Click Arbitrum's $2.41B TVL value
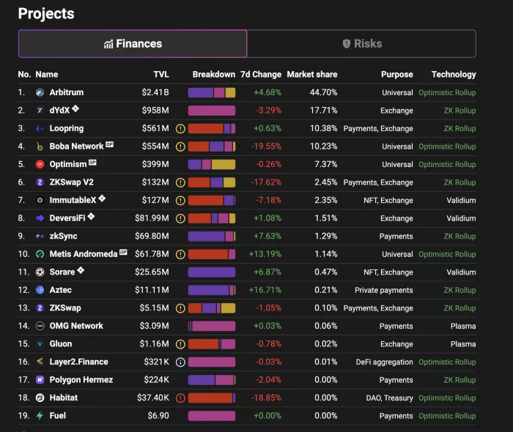The image size is (513, 432). (x=155, y=92)
